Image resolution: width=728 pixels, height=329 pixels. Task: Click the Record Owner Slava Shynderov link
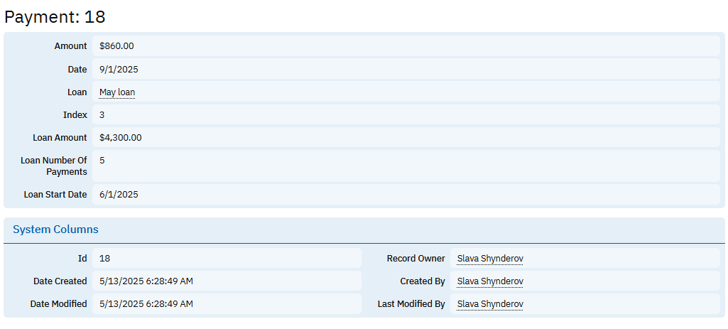[x=489, y=259]
